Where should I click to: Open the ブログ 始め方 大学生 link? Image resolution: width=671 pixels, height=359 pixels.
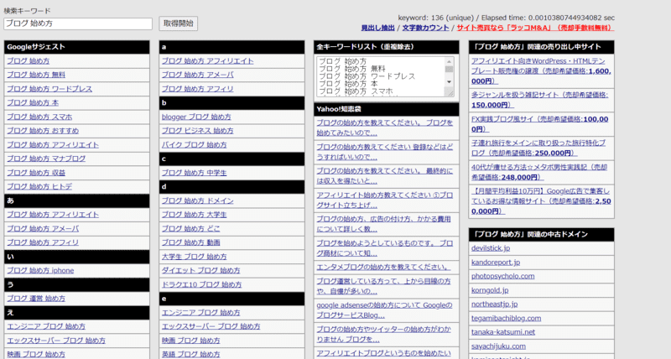[195, 215]
